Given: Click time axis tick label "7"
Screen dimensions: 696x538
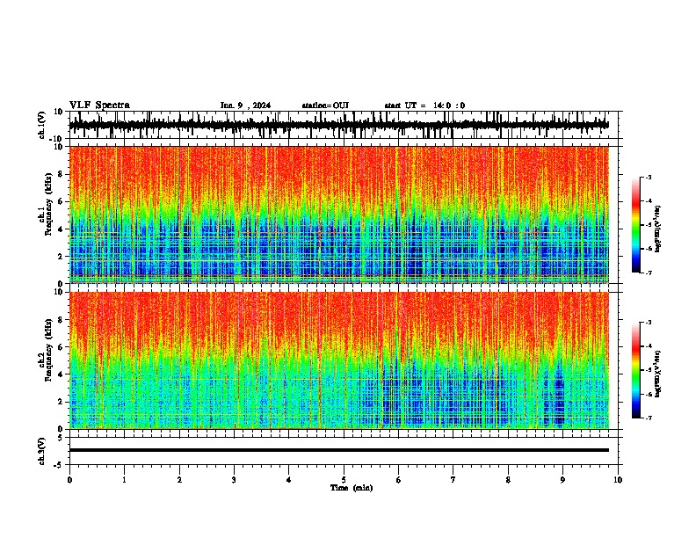Looking at the screenshot, I should (x=453, y=480).
